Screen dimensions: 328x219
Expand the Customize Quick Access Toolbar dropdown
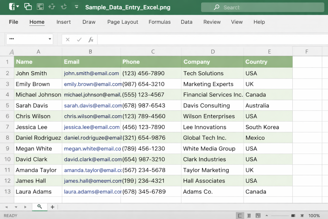(x=77, y=7)
